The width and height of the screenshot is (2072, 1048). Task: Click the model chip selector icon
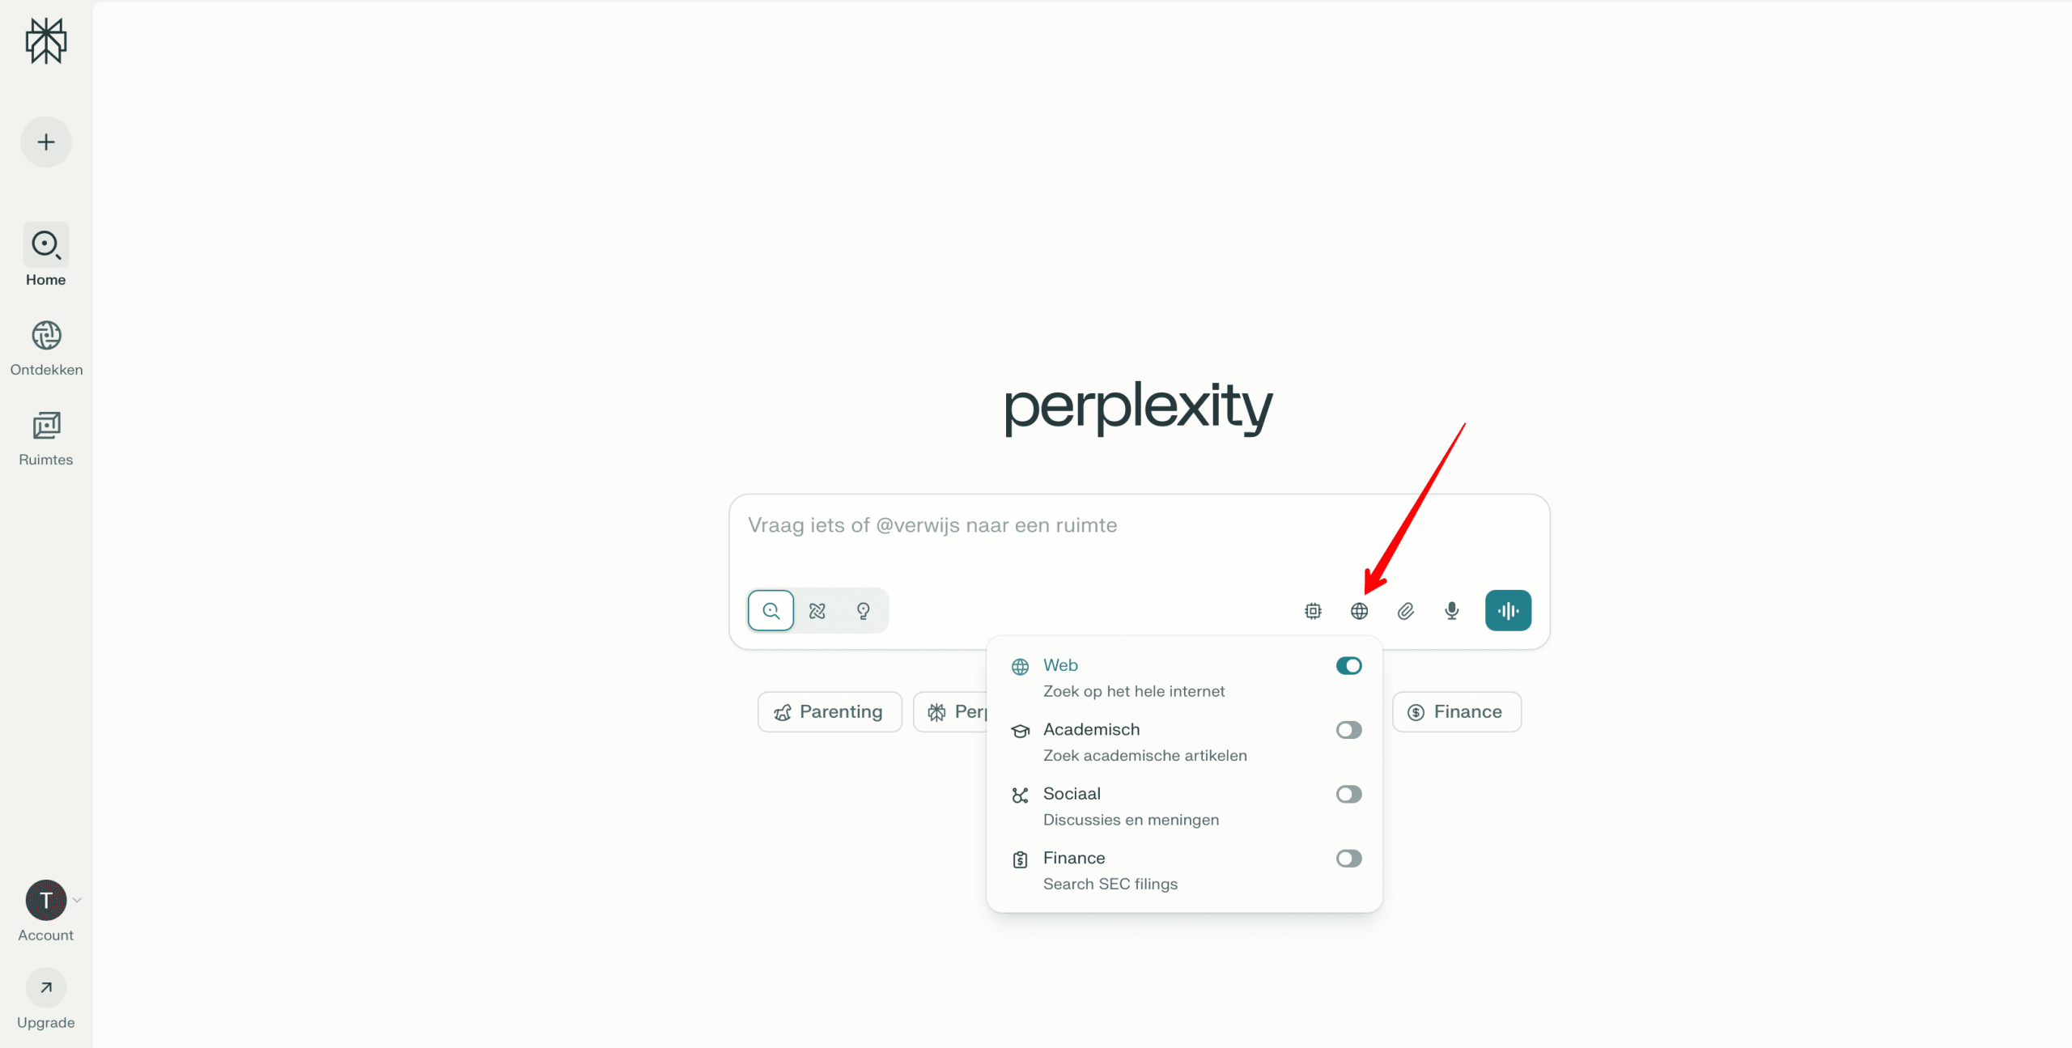1313,611
